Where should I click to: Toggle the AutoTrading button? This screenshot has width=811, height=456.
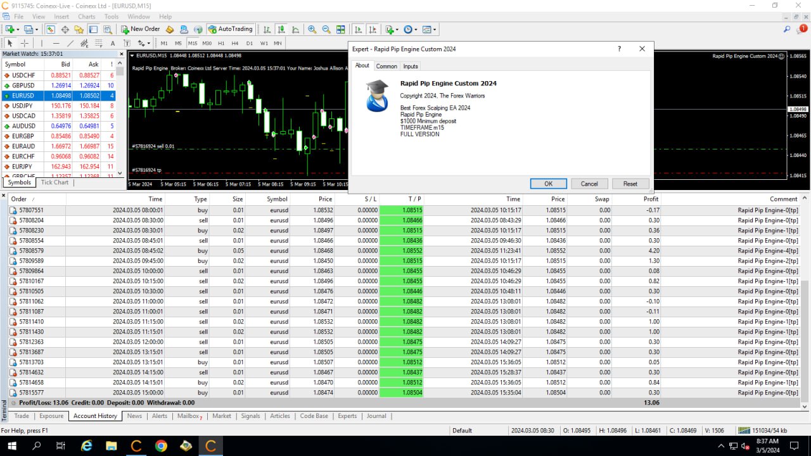tap(231, 29)
